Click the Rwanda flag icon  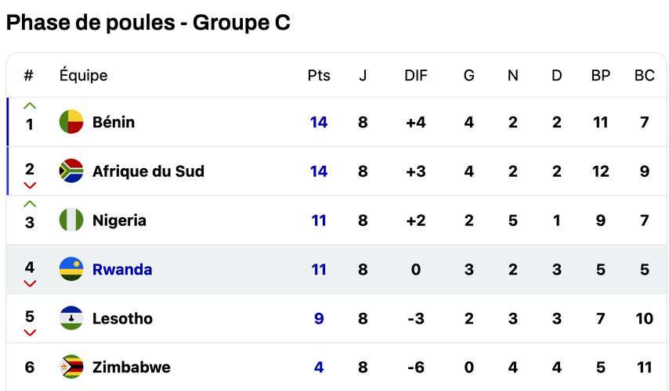(x=71, y=270)
